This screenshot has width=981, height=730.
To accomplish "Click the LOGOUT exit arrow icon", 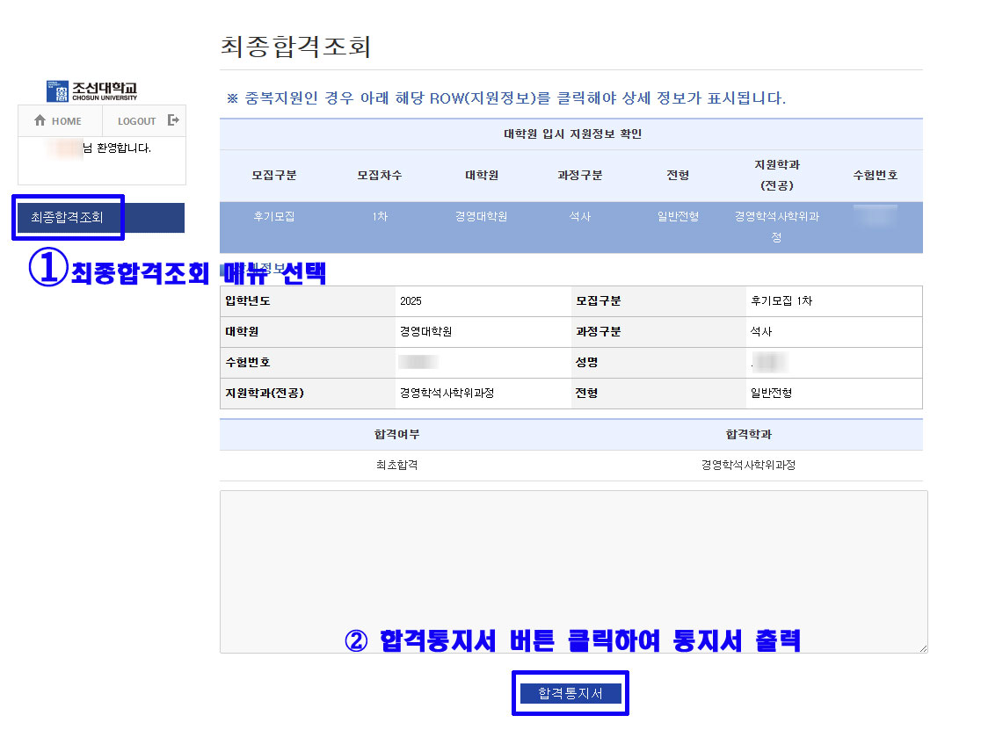I will click(173, 120).
